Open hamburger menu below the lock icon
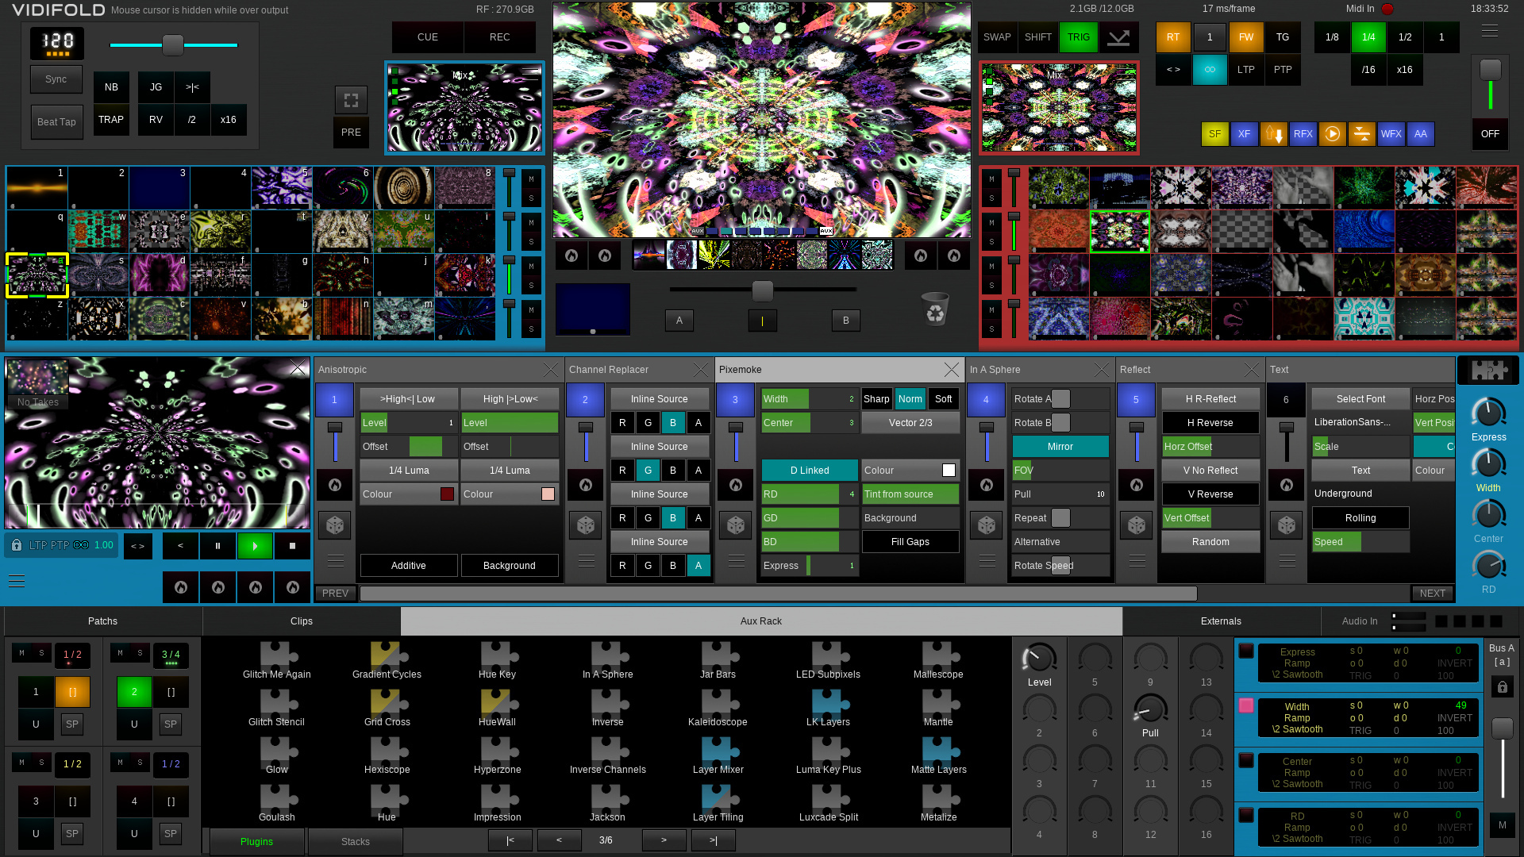The image size is (1524, 857). click(17, 582)
